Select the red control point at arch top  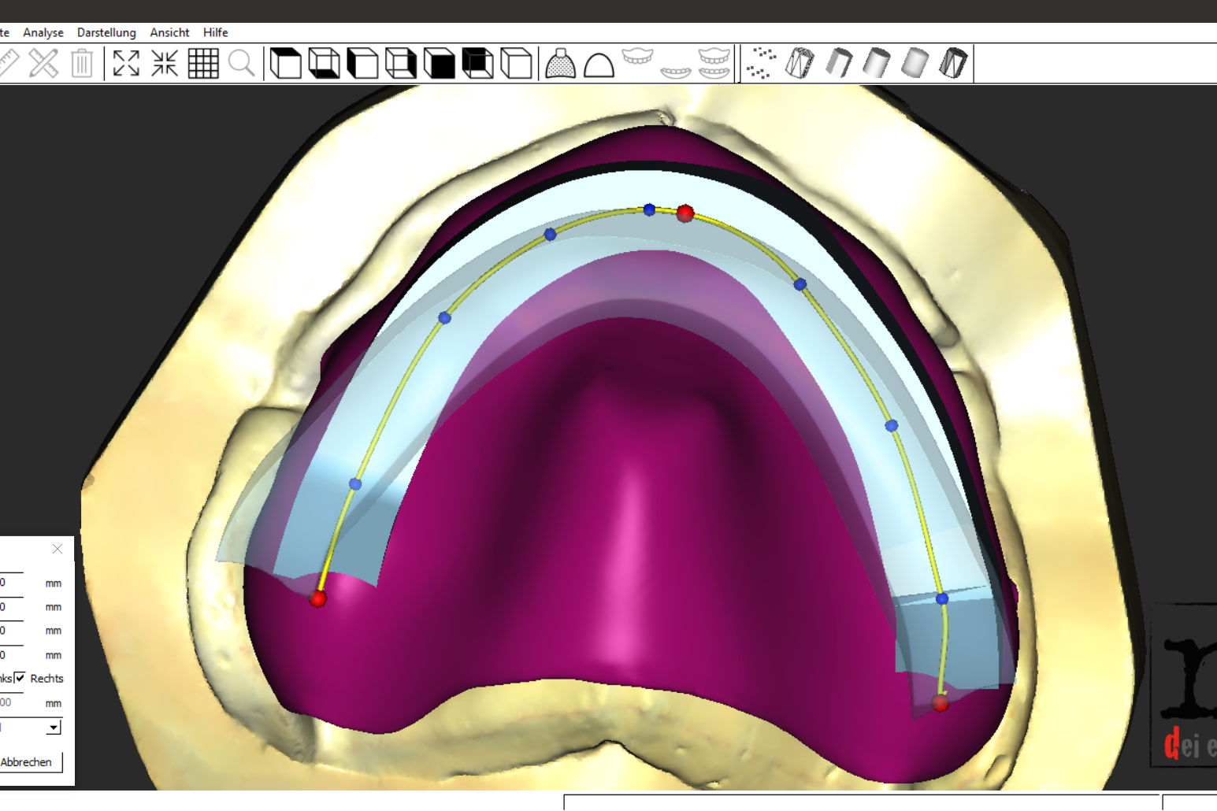(685, 213)
